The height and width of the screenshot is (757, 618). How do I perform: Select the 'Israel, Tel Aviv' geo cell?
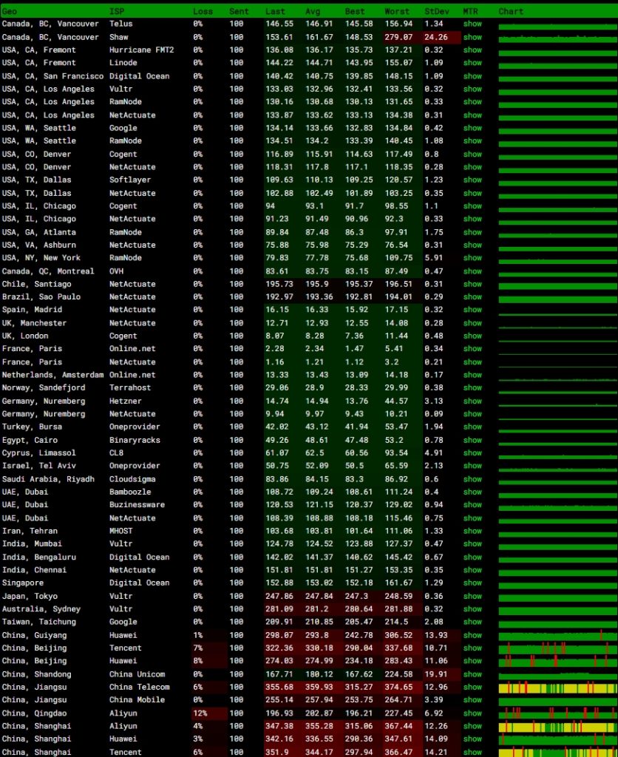[39, 466]
